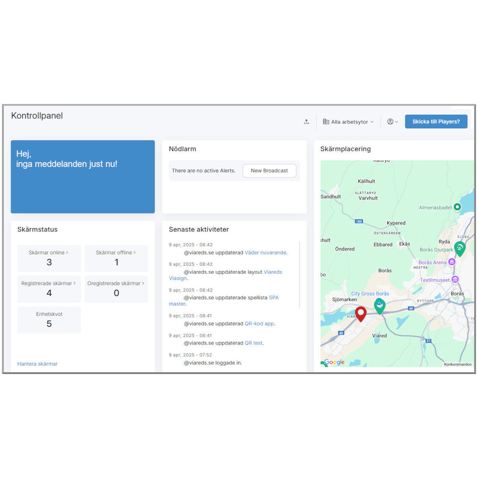Click the Senaste aktiviteter scrollbar
This screenshot has height=478, width=478.
point(300,275)
